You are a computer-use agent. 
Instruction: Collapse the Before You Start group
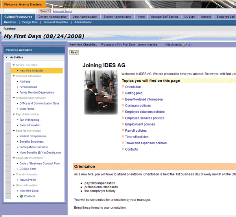[14, 65]
